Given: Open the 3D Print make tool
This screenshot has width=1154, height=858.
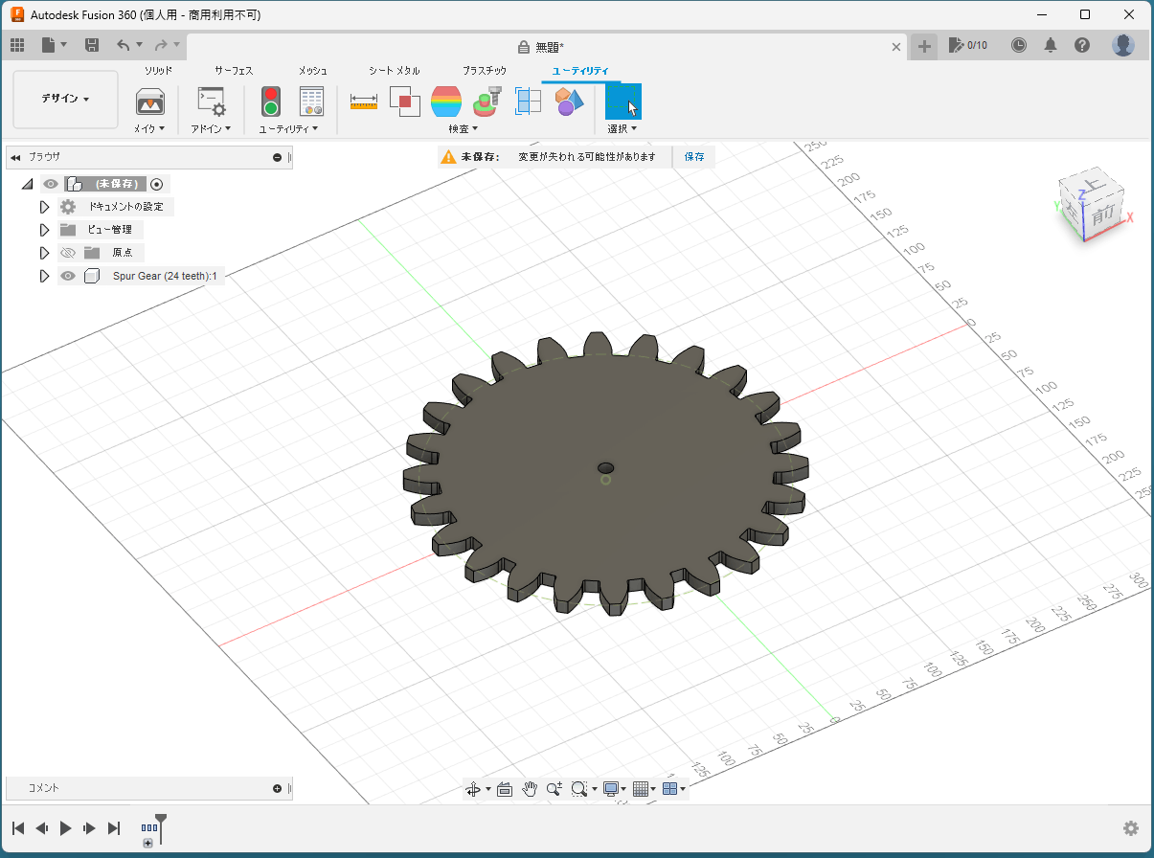Looking at the screenshot, I should pyautogui.click(x=149, y=102).
